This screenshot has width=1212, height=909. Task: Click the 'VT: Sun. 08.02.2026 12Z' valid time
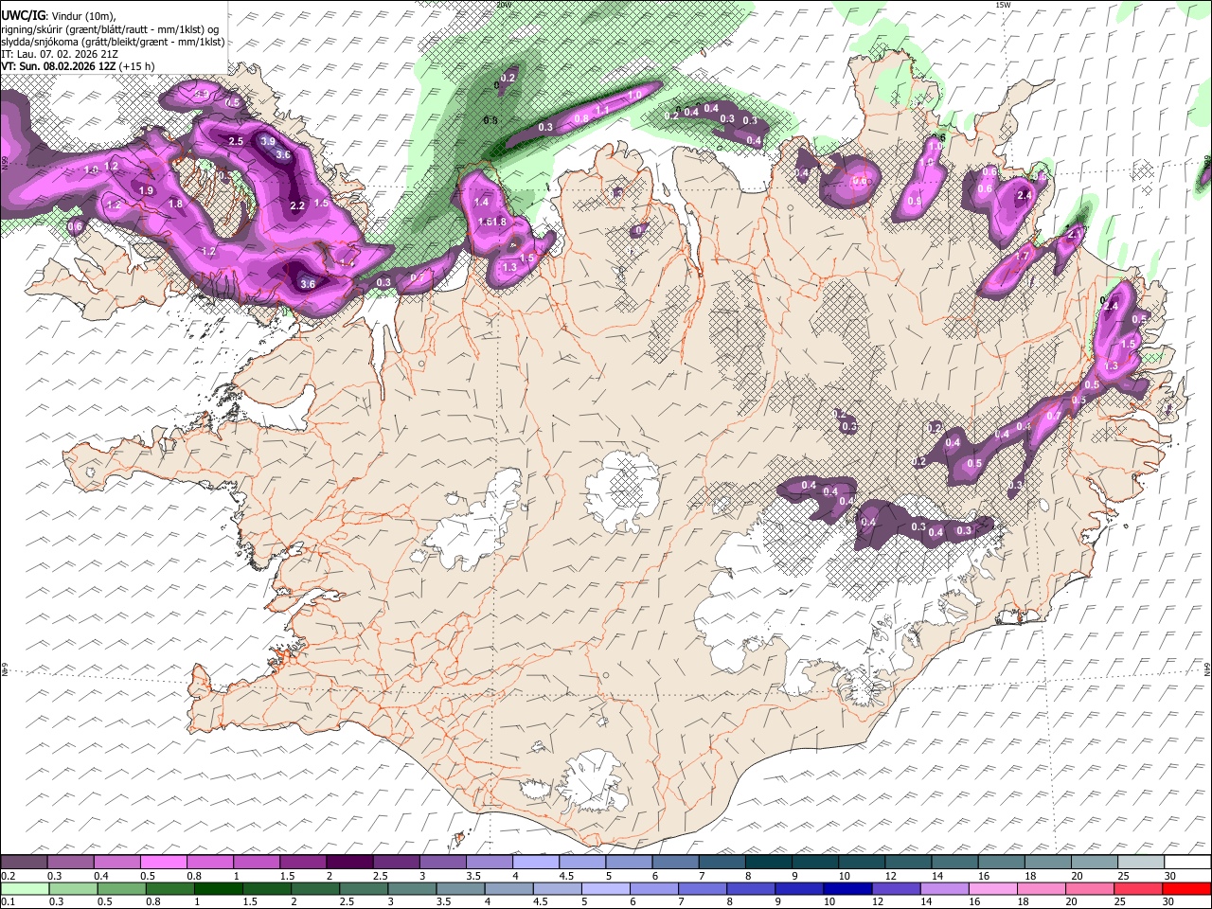(58, 66)
